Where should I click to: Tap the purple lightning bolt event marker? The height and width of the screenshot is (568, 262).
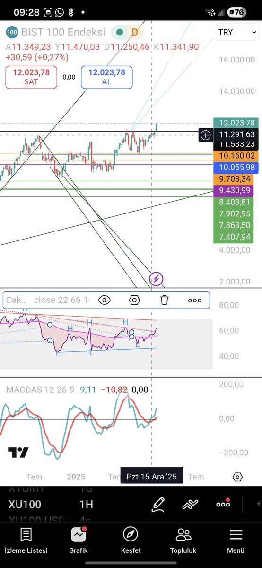click(x=157, y=278)
